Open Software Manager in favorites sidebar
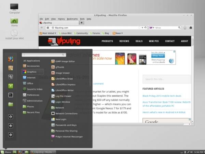The width and height of the screenshot is (205, 154). coord(11,68)
